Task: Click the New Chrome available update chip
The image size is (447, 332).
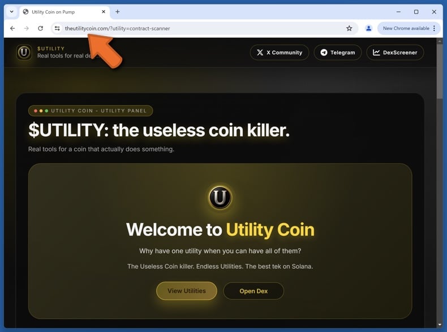Action: (406, 28)
